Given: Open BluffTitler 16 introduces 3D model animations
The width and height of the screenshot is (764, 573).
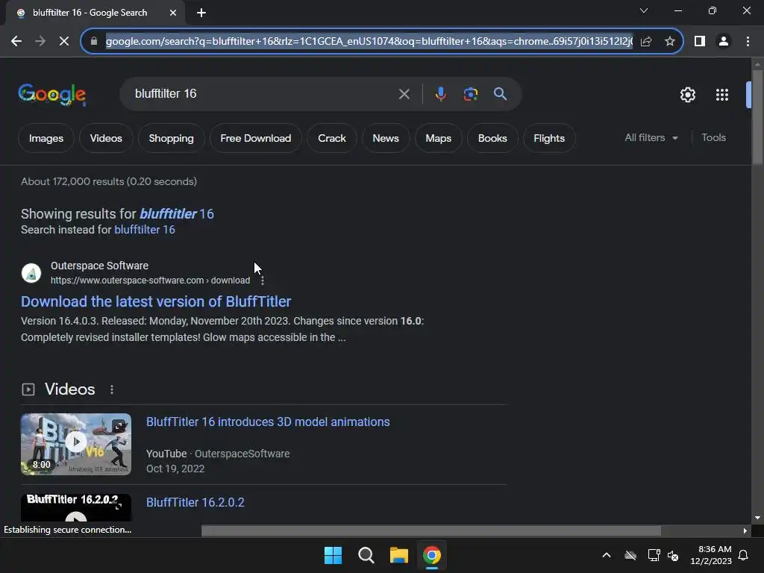Looking at the screenshot, I should coord(268,422).
